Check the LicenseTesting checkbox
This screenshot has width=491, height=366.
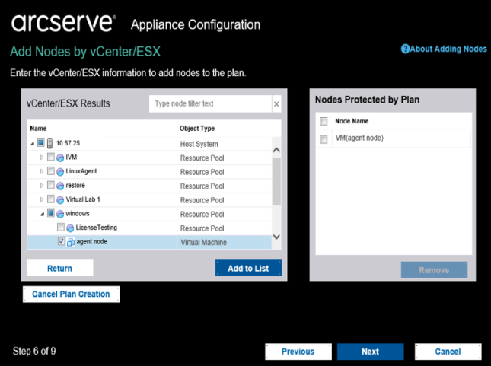coord(61,227)
